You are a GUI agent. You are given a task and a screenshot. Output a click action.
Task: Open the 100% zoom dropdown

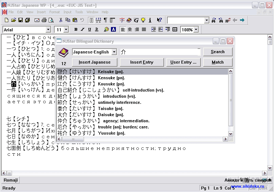pyautogui.click(x=196, y=29)
